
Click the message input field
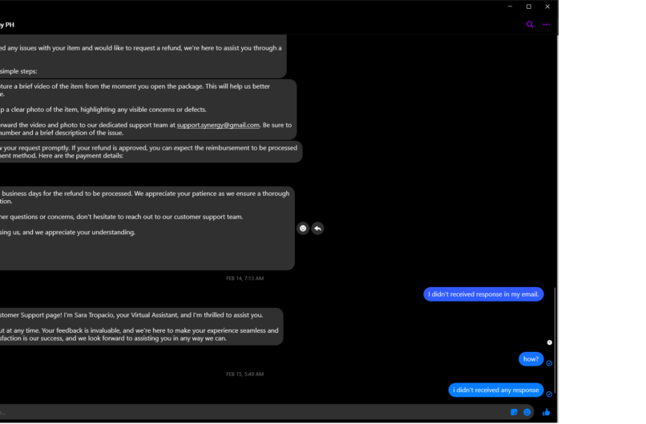point(253,412)
